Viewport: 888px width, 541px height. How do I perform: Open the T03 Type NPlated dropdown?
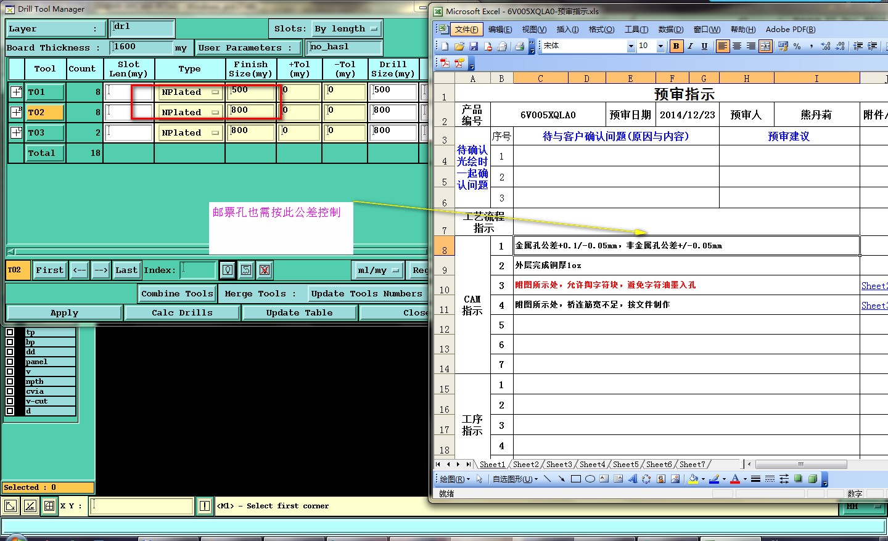click(x=190, y=132)
